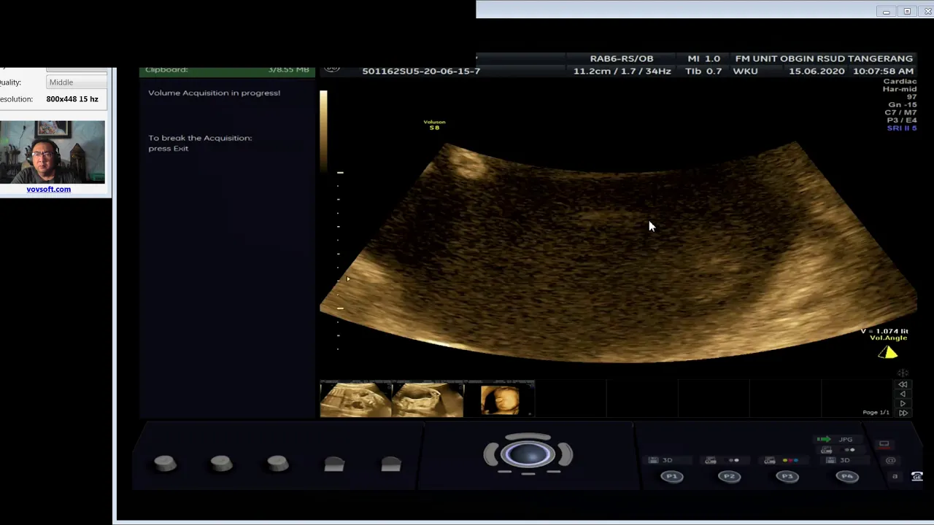This screenshot has width=934, height=525.
Task: Click the patient ID 501162SU5-20-06-15-7
Action: click(421, 71)
